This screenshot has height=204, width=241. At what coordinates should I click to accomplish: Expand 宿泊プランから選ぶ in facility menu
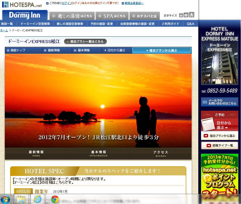point(161,50)
